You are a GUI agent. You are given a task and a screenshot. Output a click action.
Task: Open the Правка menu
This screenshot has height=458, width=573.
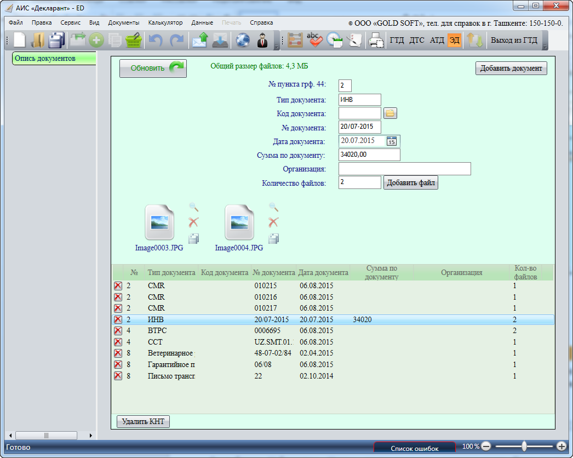[42, 22]
